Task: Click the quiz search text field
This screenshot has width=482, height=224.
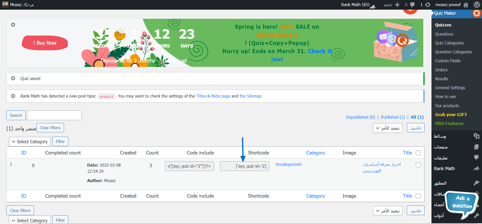Action: pyautogui.click(x=54, y=115)
